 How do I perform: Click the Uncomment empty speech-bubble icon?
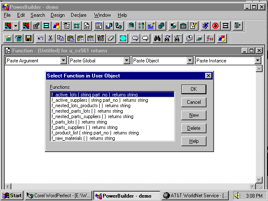(145, 39)
